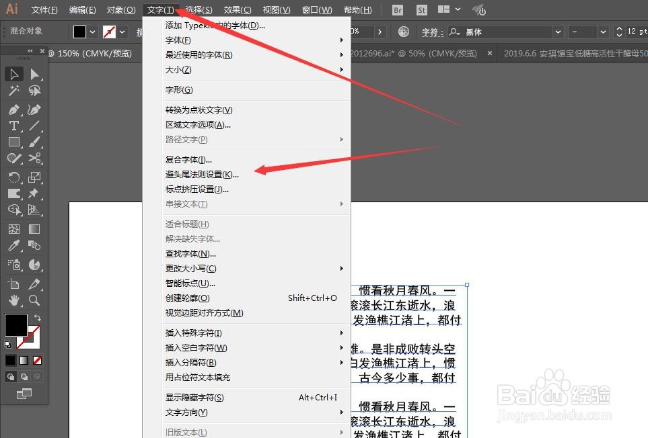Viewport: 648px width, 438px height.
Task: Collapse the tools panel double-arrow
Action: (x=30, y=51)
